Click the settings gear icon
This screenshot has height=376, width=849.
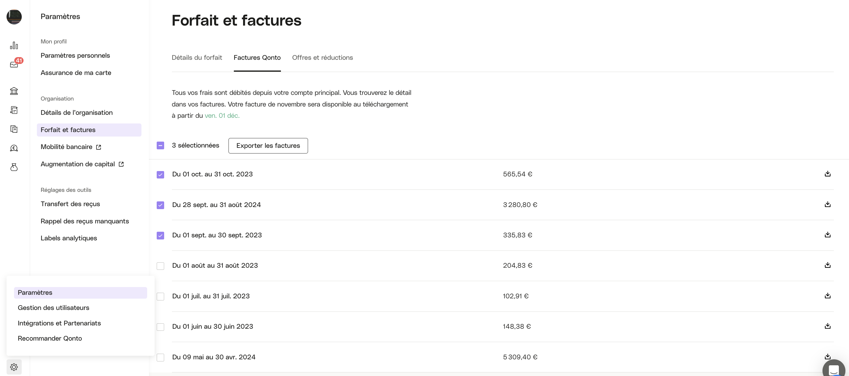14,367
